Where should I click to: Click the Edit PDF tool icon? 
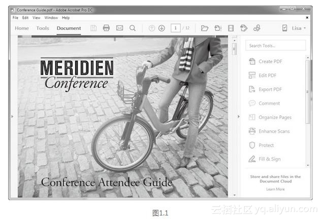[252, 75]
